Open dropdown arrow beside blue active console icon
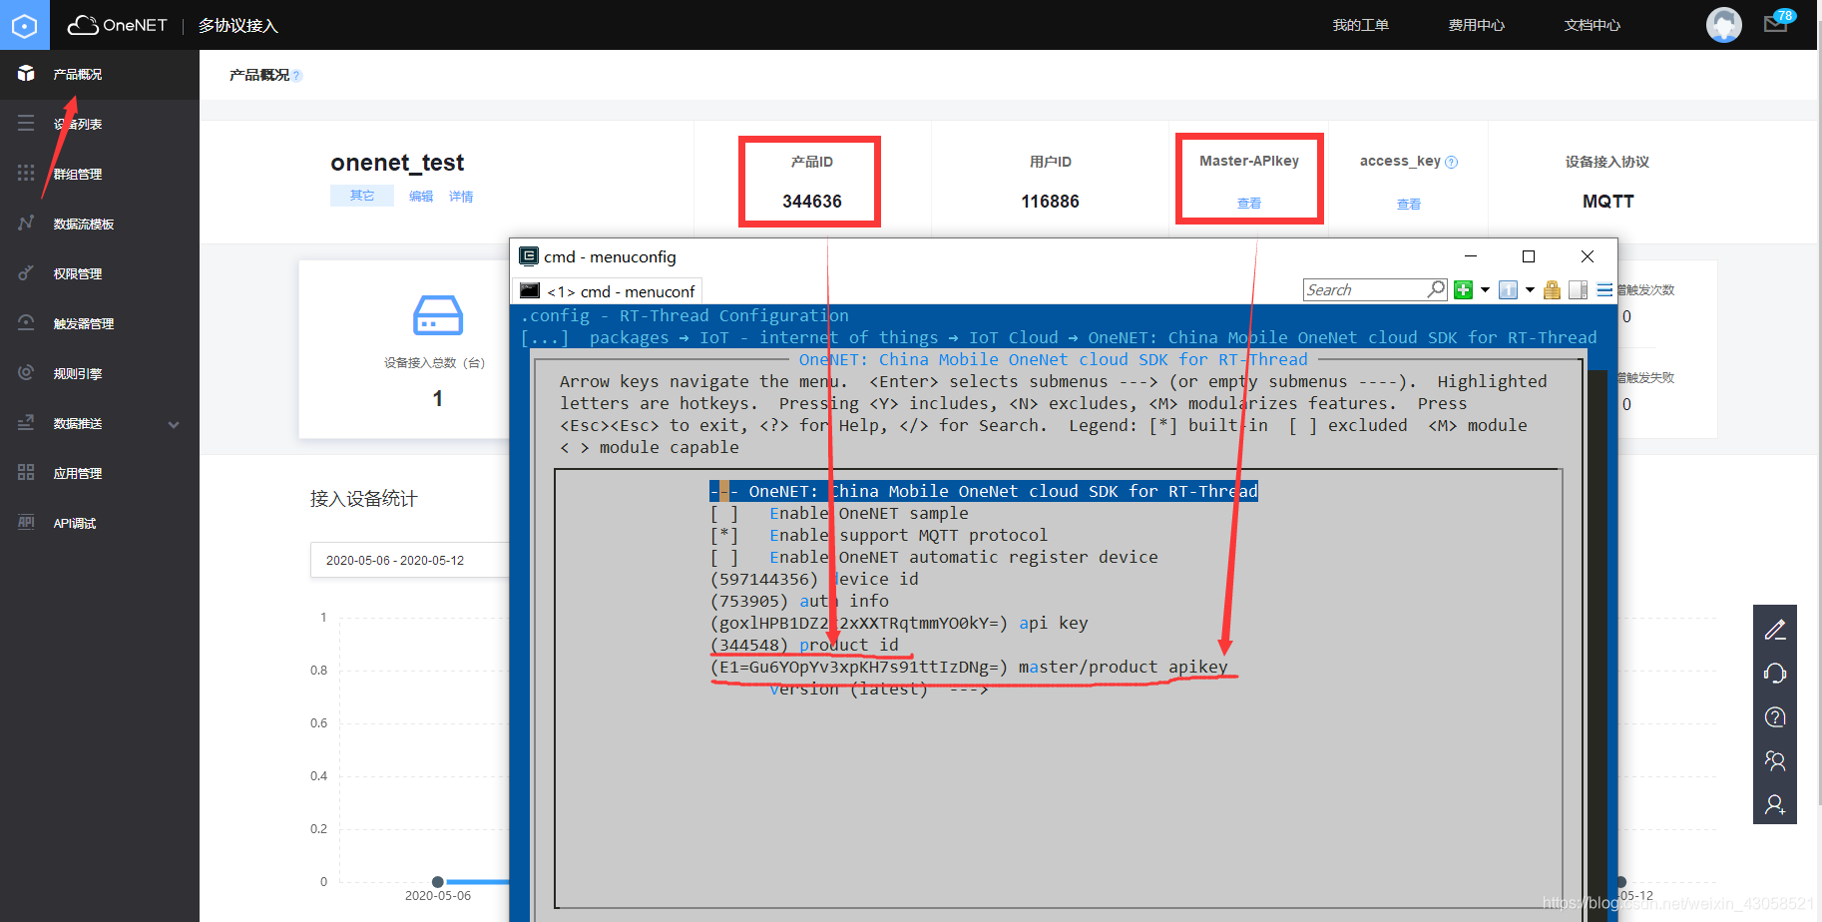 (1530, 290)
